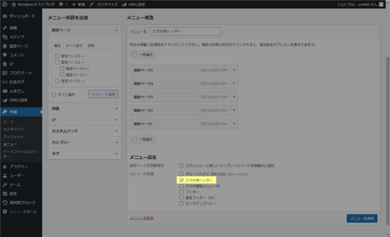The width and height of the screenshot is (390, 237).
Task: Click the 設定 settings icon in sidebar
Action: point(5,194)
